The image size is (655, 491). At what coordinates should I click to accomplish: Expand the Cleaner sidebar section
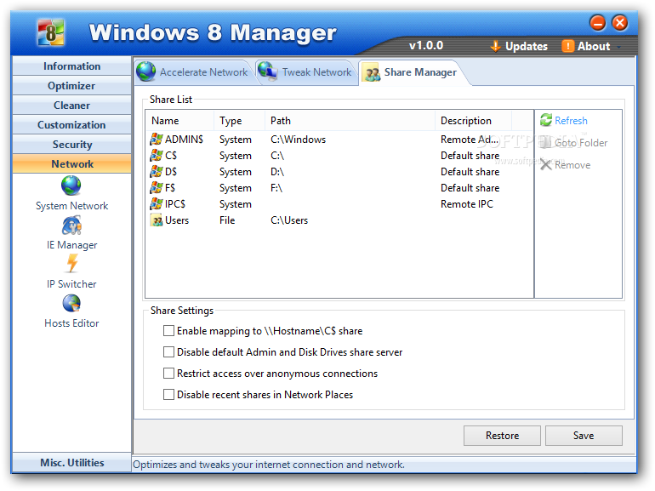click(x=71, y=106)
